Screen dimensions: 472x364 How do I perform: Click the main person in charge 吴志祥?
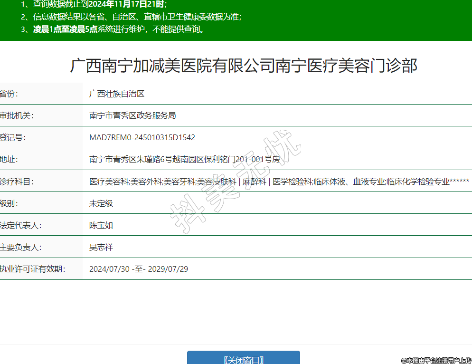(101, 247)
